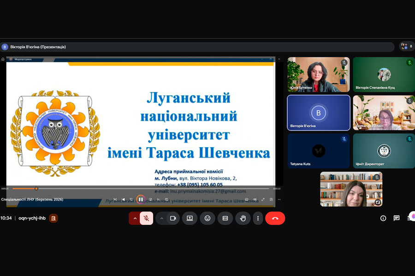
Task: Click the e-mail address on slide
Action: [x=208, y=191]
